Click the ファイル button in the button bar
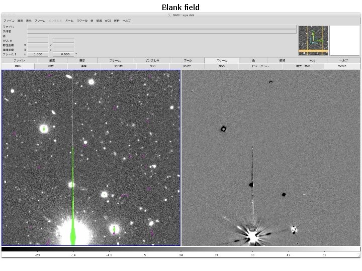362x271 pixels. (20, 60)
